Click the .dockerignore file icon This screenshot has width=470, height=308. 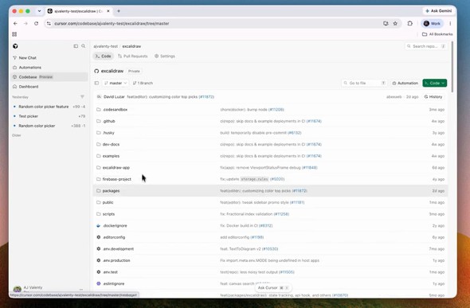pyautogui.click(x=98, y=226)
